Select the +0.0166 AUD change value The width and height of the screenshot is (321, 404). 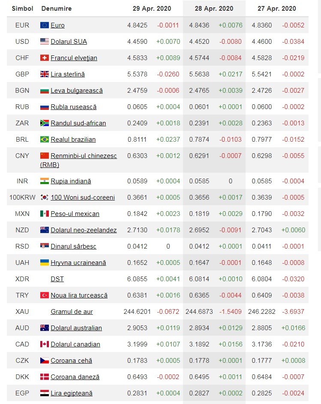[293, 328]
